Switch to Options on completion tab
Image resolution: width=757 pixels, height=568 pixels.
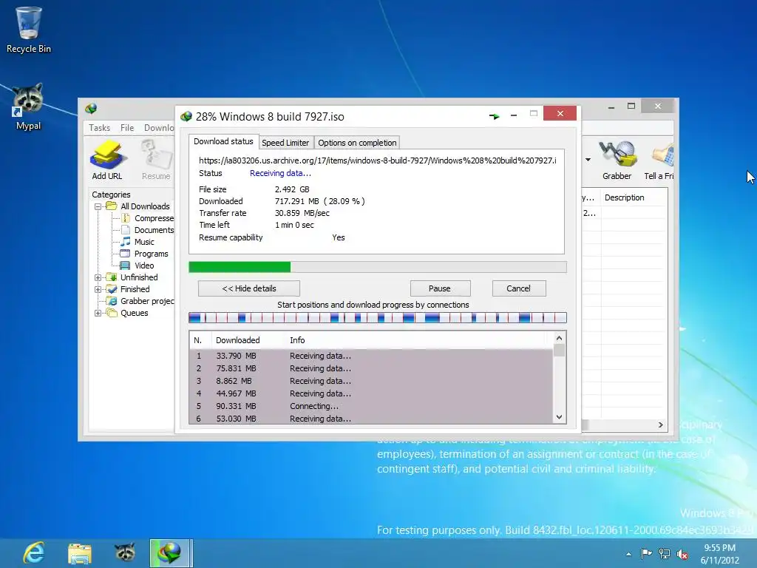[357, 143]
